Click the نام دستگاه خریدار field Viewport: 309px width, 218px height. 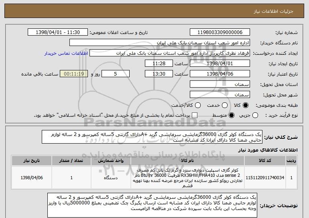[x=160, y=43]
